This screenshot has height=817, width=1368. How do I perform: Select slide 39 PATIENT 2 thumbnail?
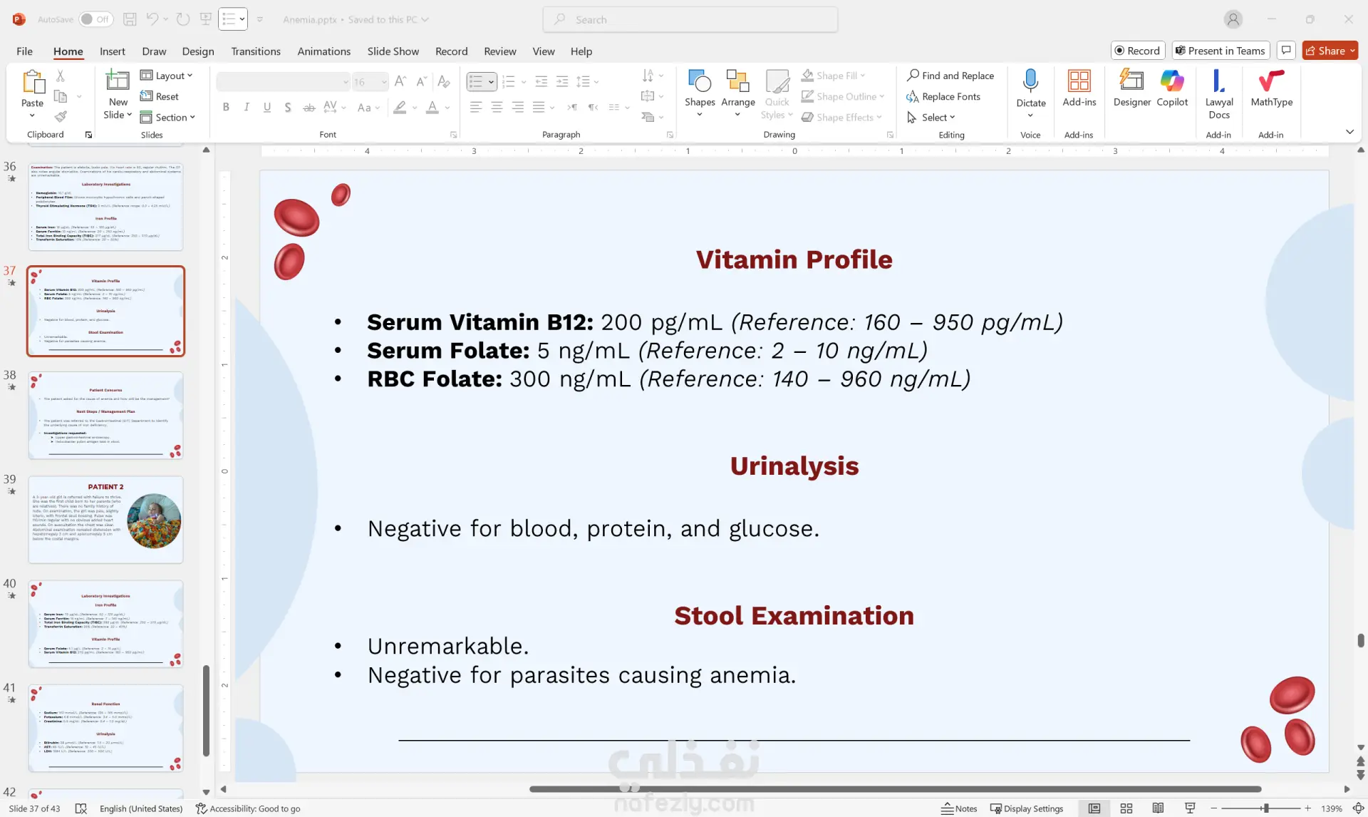coord(105,520)
